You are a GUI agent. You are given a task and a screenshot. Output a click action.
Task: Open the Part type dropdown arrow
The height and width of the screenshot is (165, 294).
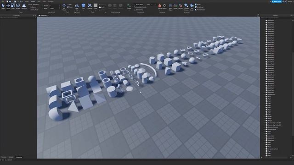click(84, 10)
